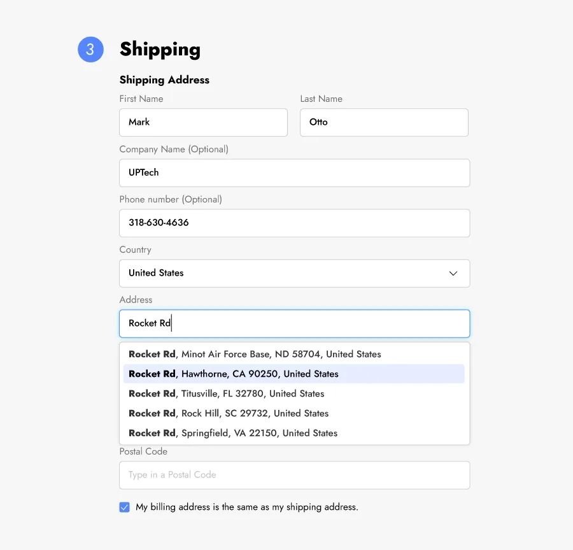Focus the phone number field 318-630-4636
573x550 pixels.
[294, 223]
